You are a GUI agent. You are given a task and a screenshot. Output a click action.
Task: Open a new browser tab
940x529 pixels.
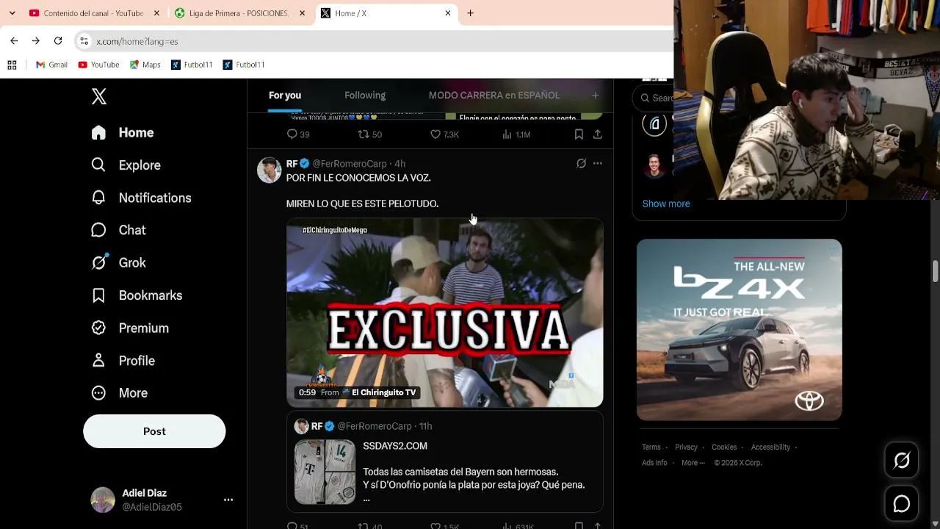click(471, 13)
